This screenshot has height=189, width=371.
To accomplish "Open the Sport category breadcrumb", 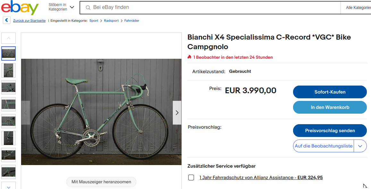I will (x=94, y=21).
